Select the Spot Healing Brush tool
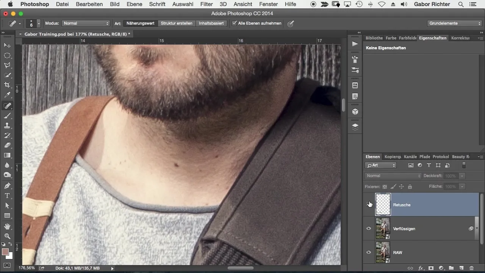 (x=7, y=106)
